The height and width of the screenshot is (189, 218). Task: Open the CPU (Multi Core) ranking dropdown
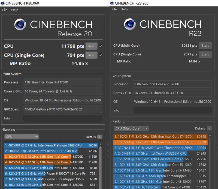coord(131,128)
